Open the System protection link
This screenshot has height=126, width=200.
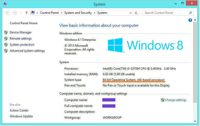pyautogui.click(x=22, y=45)
